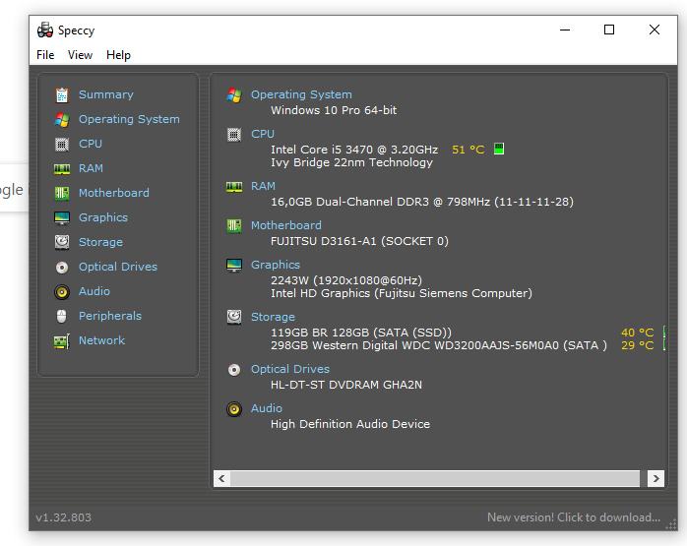Click 'Intel Core i5 3470 @ 3.20GHz' text

point(354,150)
